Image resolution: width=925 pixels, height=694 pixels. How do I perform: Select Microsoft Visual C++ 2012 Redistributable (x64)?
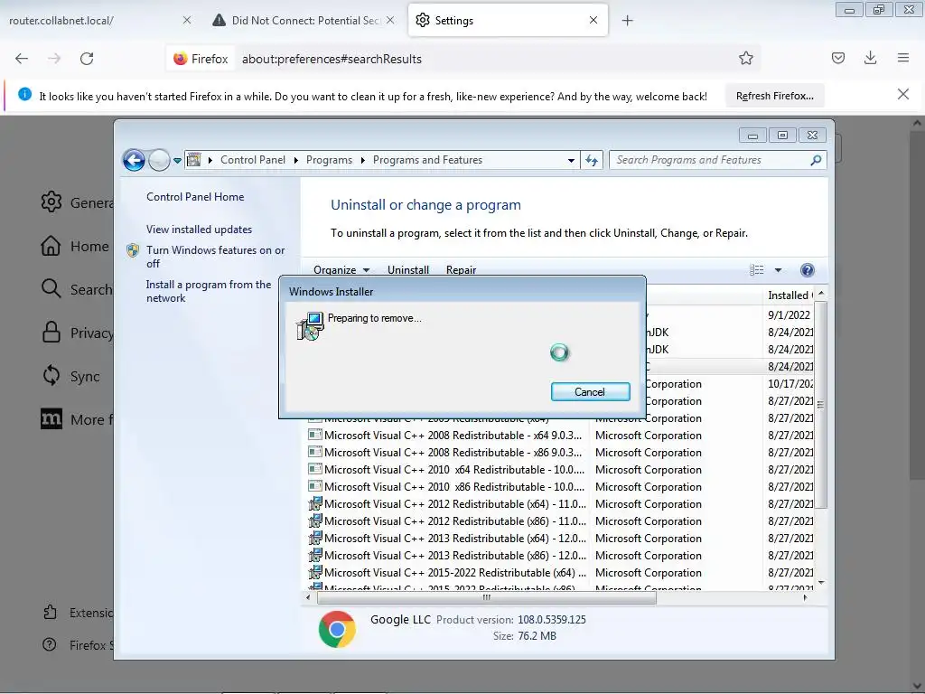point(453,504)
